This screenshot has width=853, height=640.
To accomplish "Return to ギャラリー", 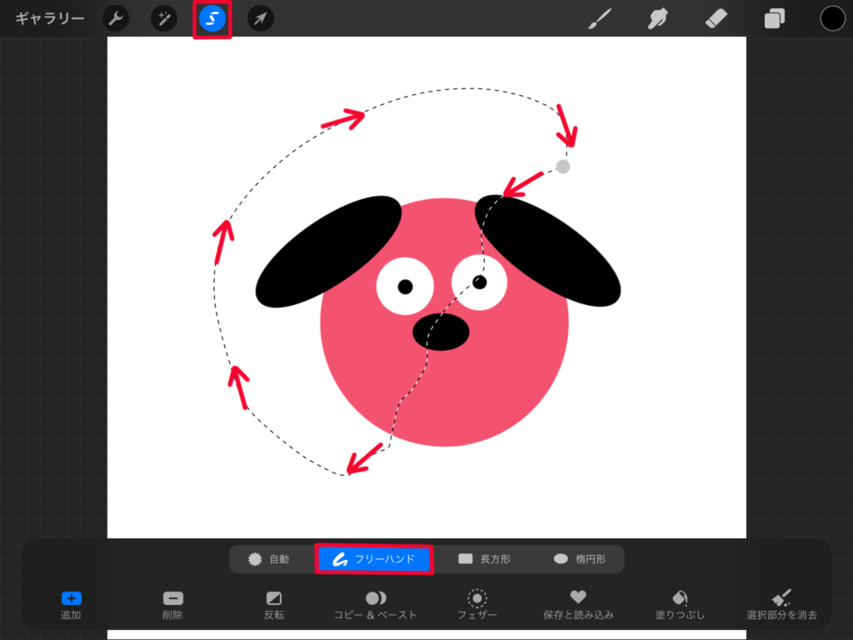I will pyautogui.click(x=49, y=18).
